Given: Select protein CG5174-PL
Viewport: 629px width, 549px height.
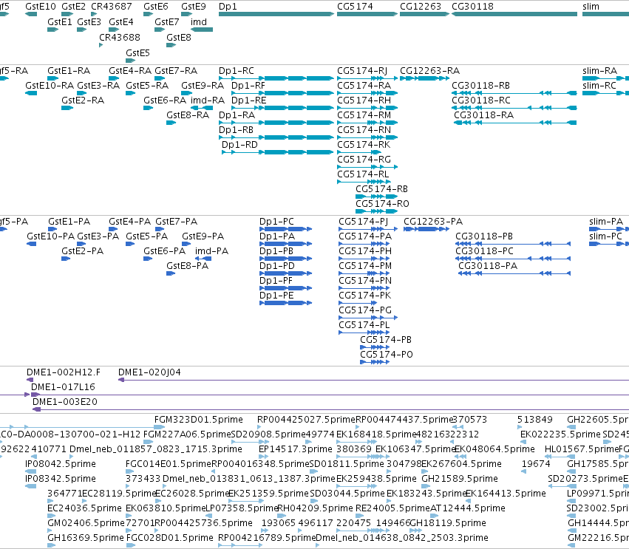Looking at the screenshot, I should click(364, 332).
